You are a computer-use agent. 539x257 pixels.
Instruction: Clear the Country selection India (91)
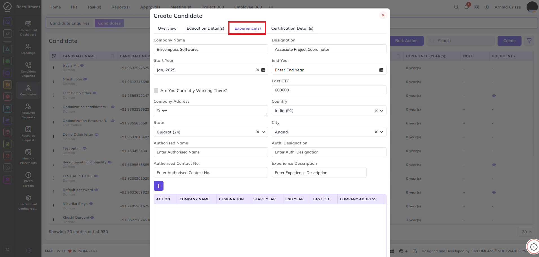point(376,111)
